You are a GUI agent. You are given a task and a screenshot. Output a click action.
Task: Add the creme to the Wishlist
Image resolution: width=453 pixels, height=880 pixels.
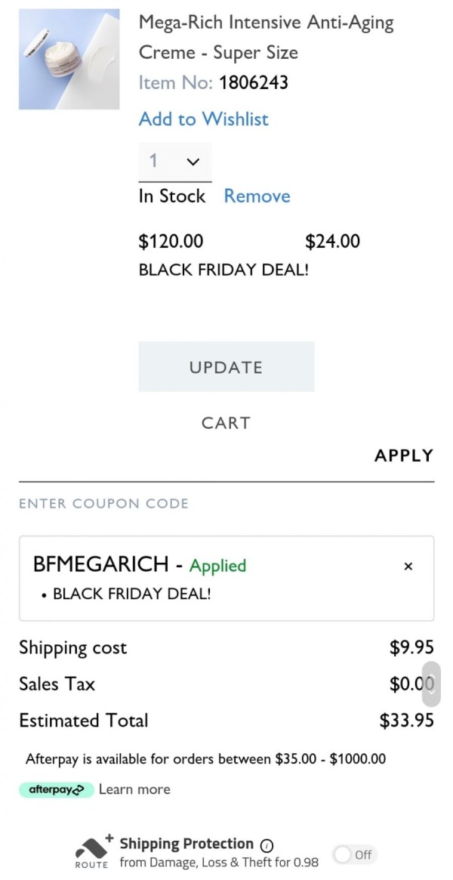click(x=204, y=119)
